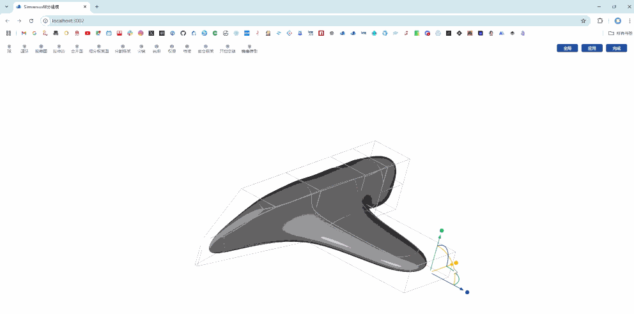This screenshot has height=314, width=634.
Task: Open a new browser tab
Action: pos(97,6)
